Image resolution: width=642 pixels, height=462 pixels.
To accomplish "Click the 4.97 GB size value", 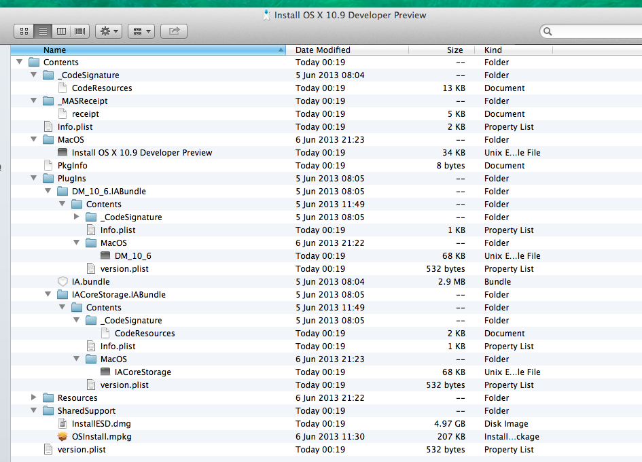I will click(450, 423).
